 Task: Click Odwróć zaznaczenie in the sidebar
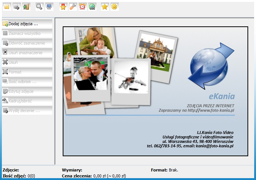coord(27,43)
